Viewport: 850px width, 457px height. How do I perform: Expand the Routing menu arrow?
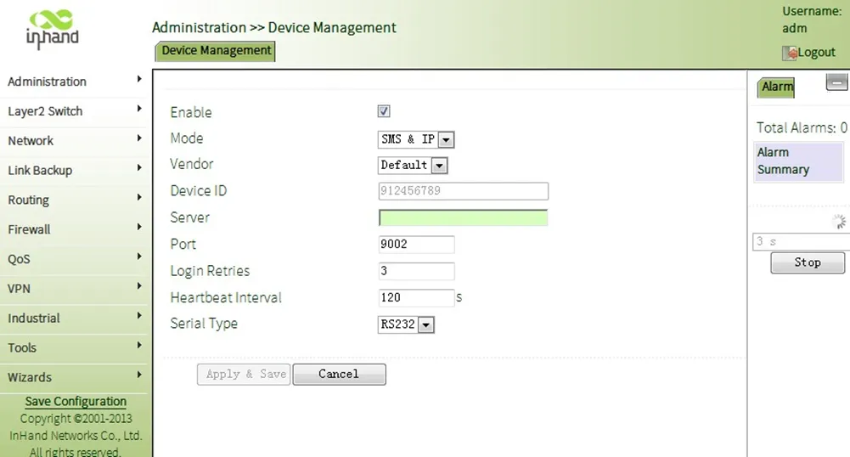click(139, 197)
